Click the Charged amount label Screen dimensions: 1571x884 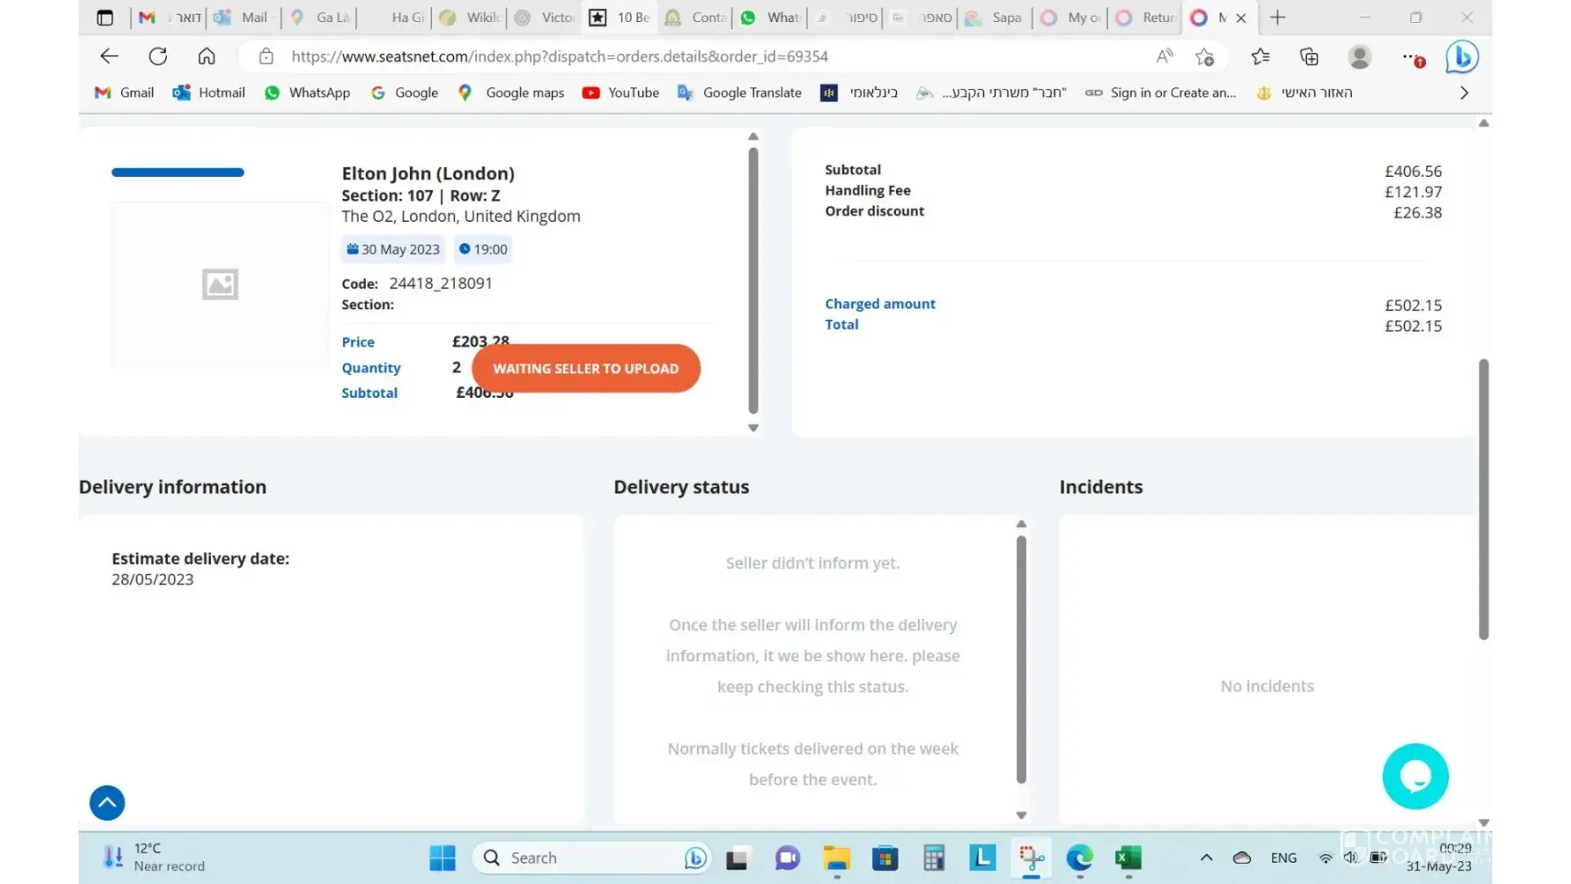[880, 304]
